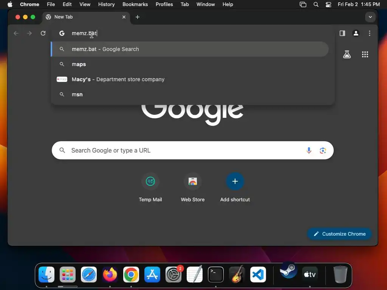Open Steam from the Dock
The height and width of the screenshot is (290, 387).
pyautogui.click(x=288, y=270)
